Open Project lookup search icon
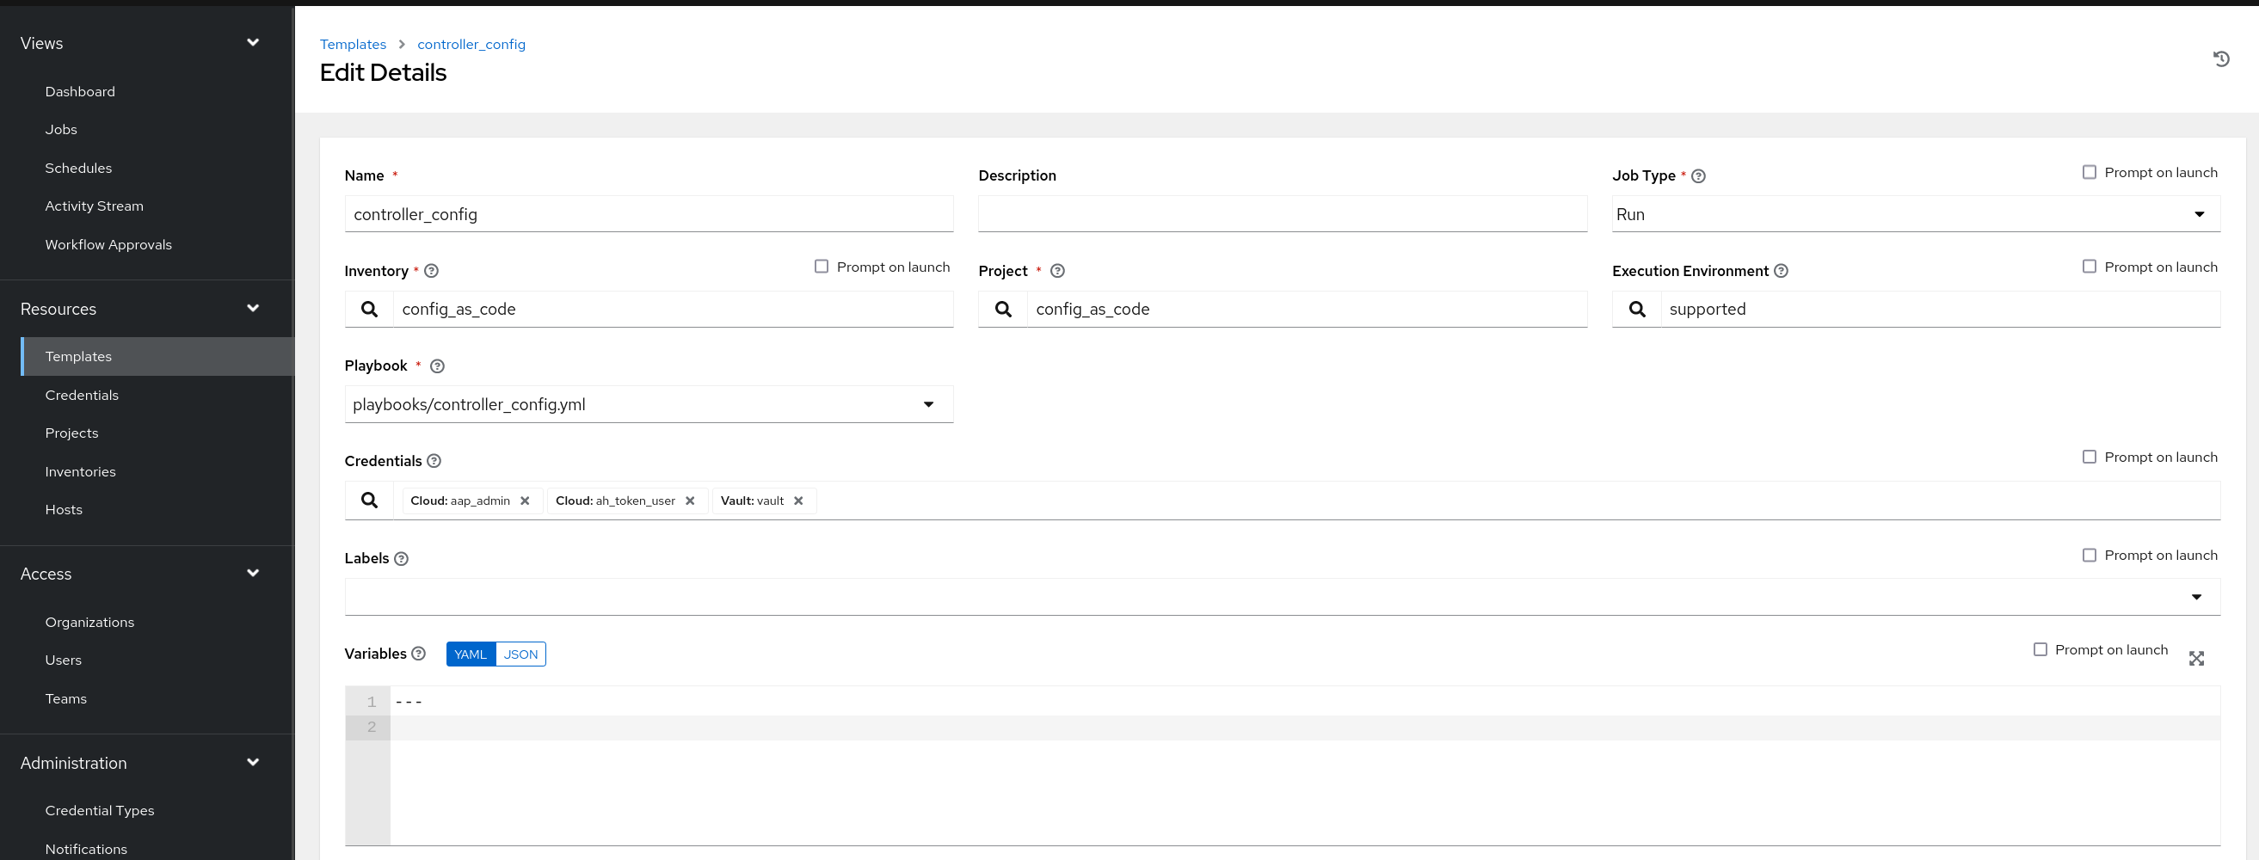This screenshot has height=860, width=2259. pos(1003,310)
